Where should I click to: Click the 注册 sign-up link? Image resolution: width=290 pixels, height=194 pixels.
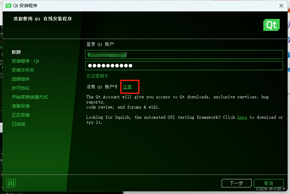click(x=127, y=87)
